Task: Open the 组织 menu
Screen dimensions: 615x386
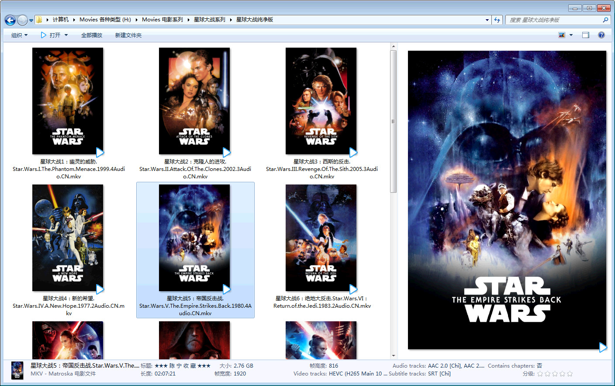Action: (19, 35)
